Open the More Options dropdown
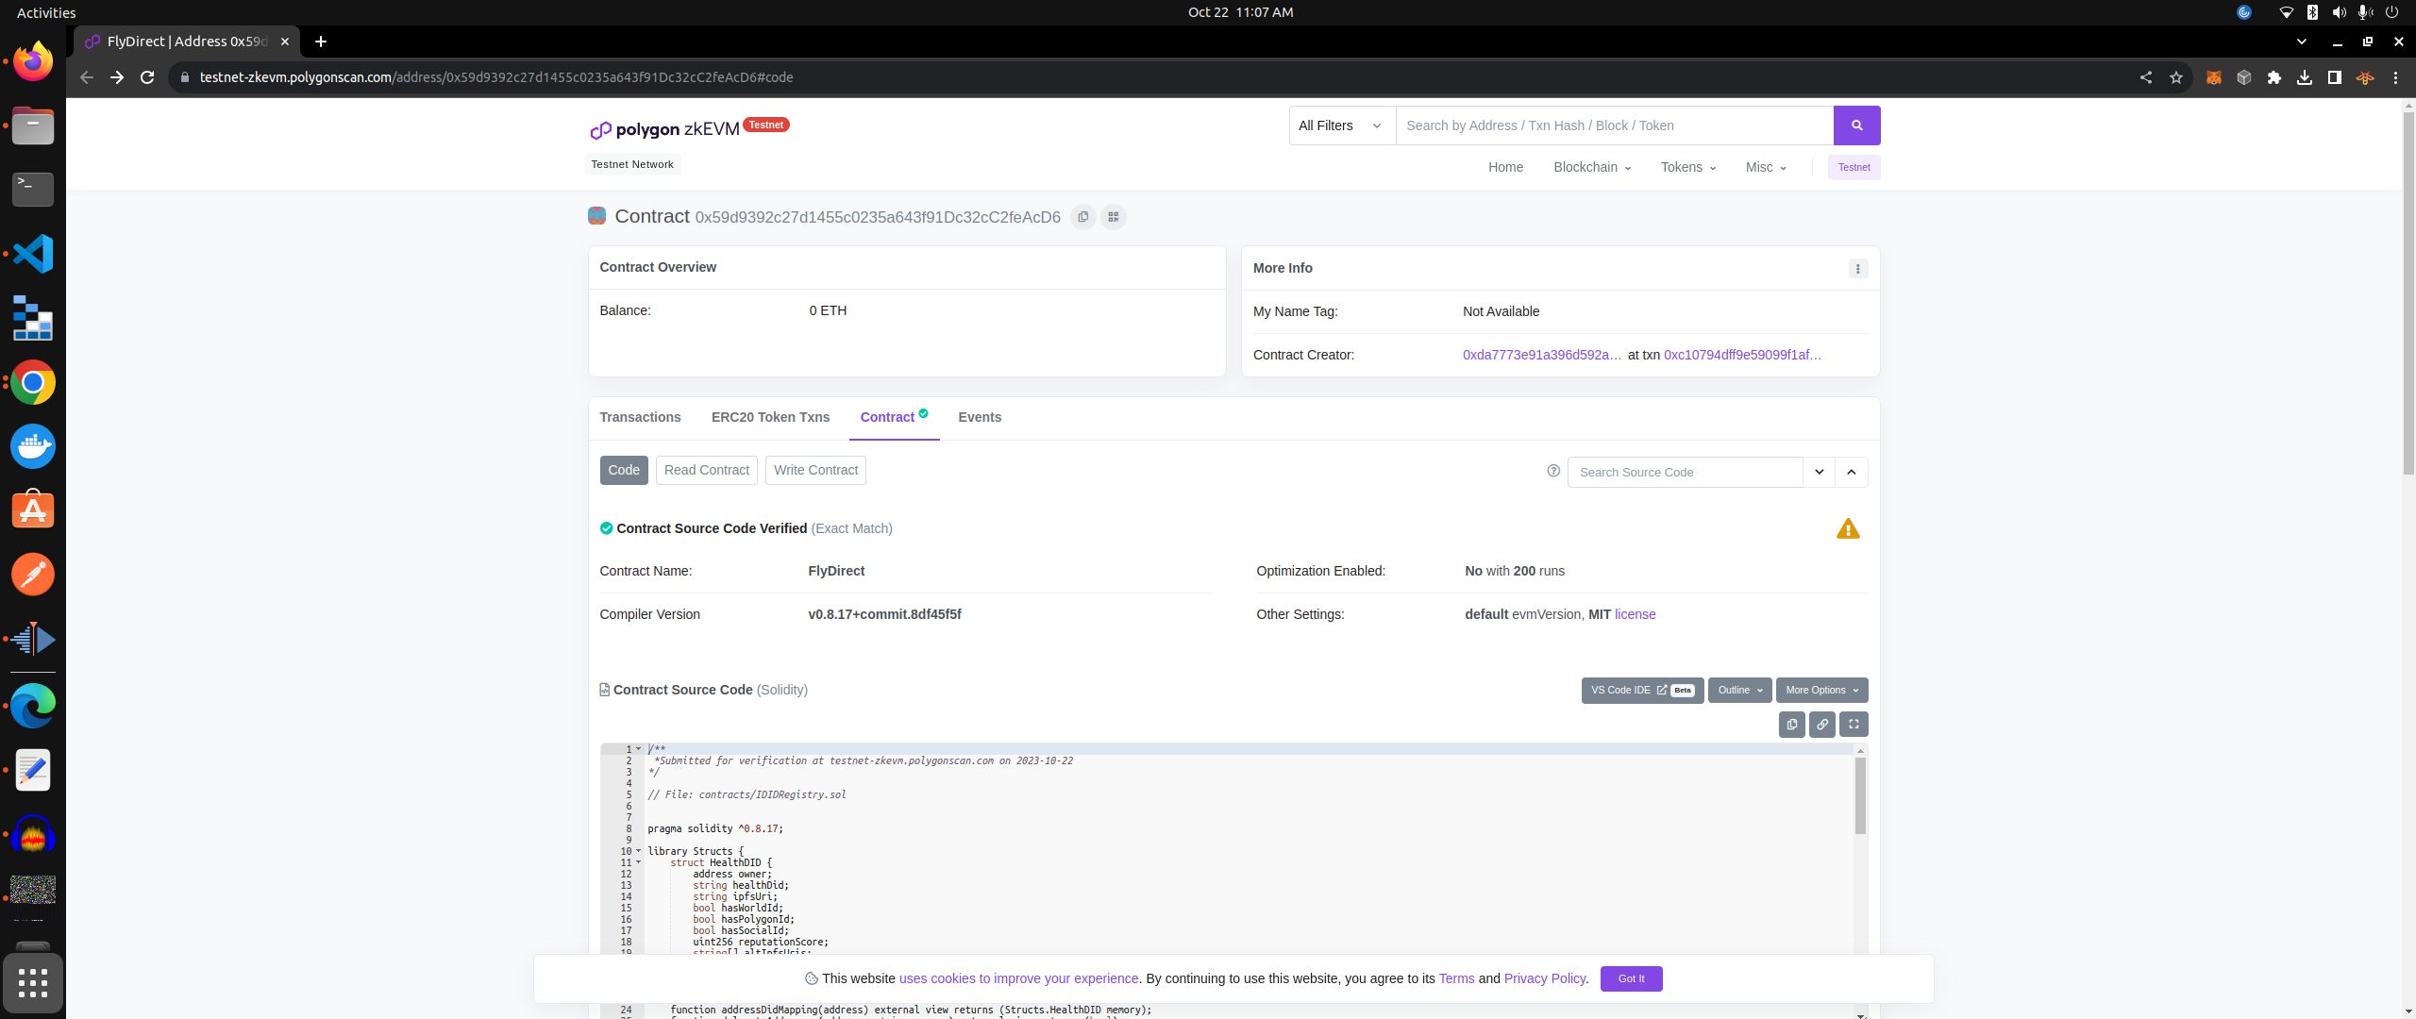This screenshot has height=1019, width=2416. pos(1821,691)
